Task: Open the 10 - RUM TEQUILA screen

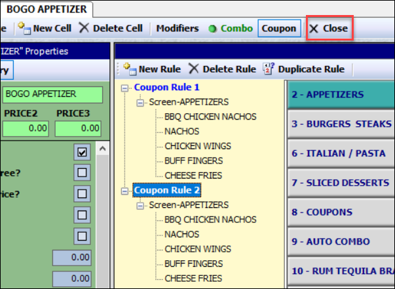Action: [x=341, y=271]
